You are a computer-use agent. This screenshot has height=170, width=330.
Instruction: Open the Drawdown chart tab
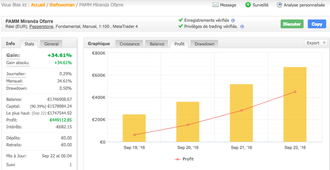(204, 44)
